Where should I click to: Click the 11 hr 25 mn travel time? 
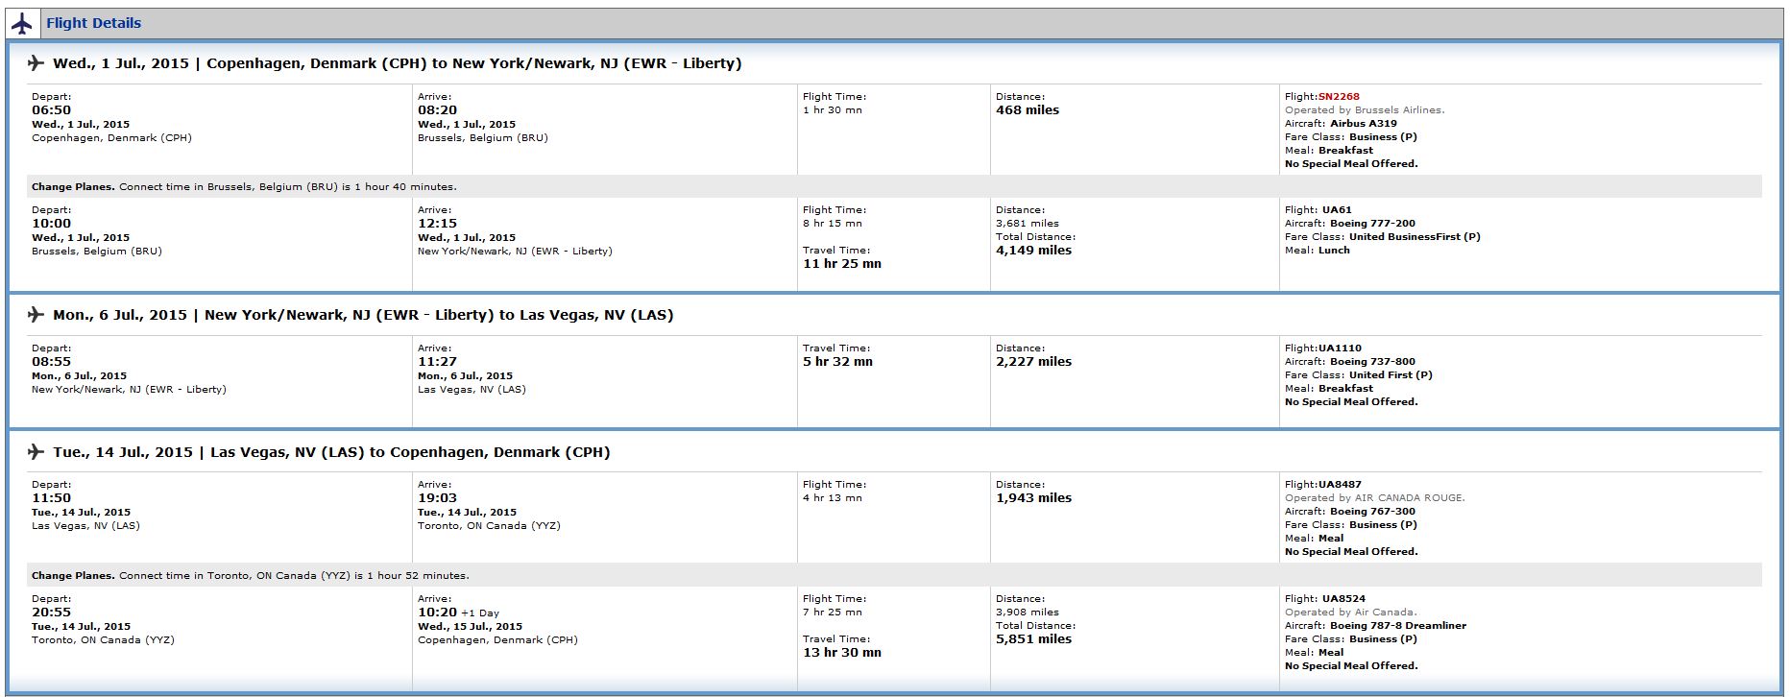coord(842,264)
